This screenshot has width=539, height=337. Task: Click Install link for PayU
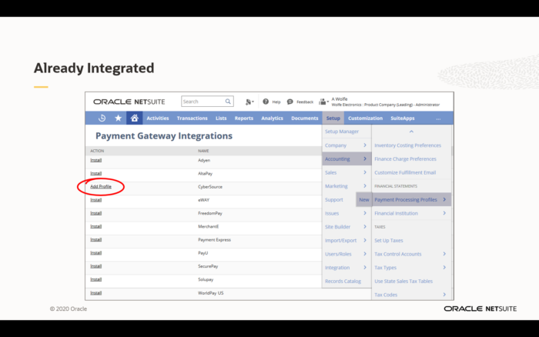tap(96, 253)
